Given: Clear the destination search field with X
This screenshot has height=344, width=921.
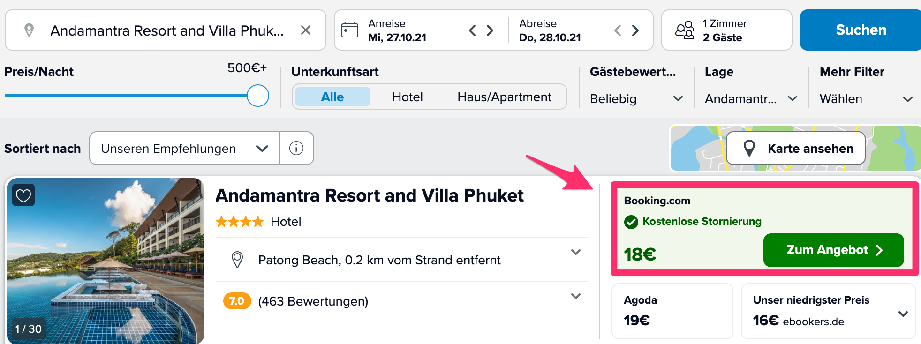Looking at the screenshot, I should pyautogui.click(x=306, y=30).
